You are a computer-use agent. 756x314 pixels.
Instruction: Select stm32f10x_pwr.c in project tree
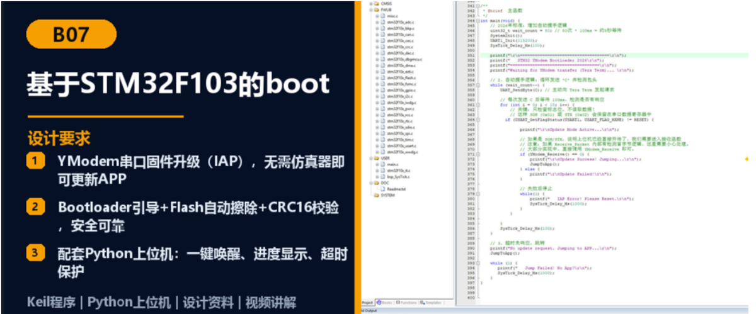point(402,109)
